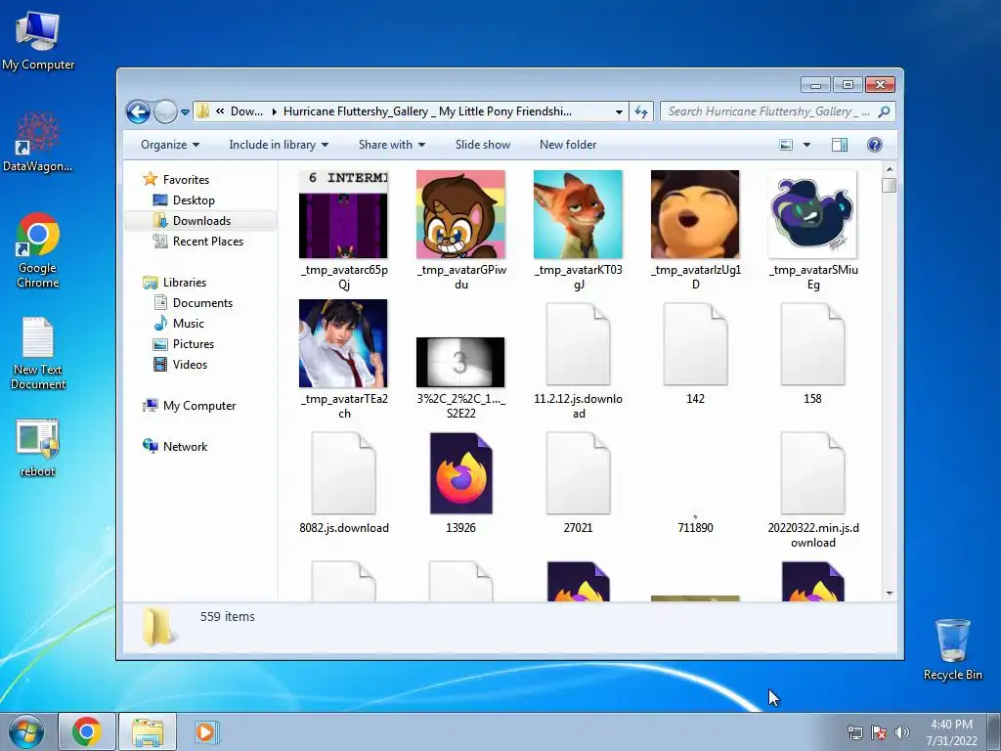Image resolution: width=1001 pixels, height=751 pixels.
Task: Go to Desktop in navigation pane
Action: tap(194, 199)
